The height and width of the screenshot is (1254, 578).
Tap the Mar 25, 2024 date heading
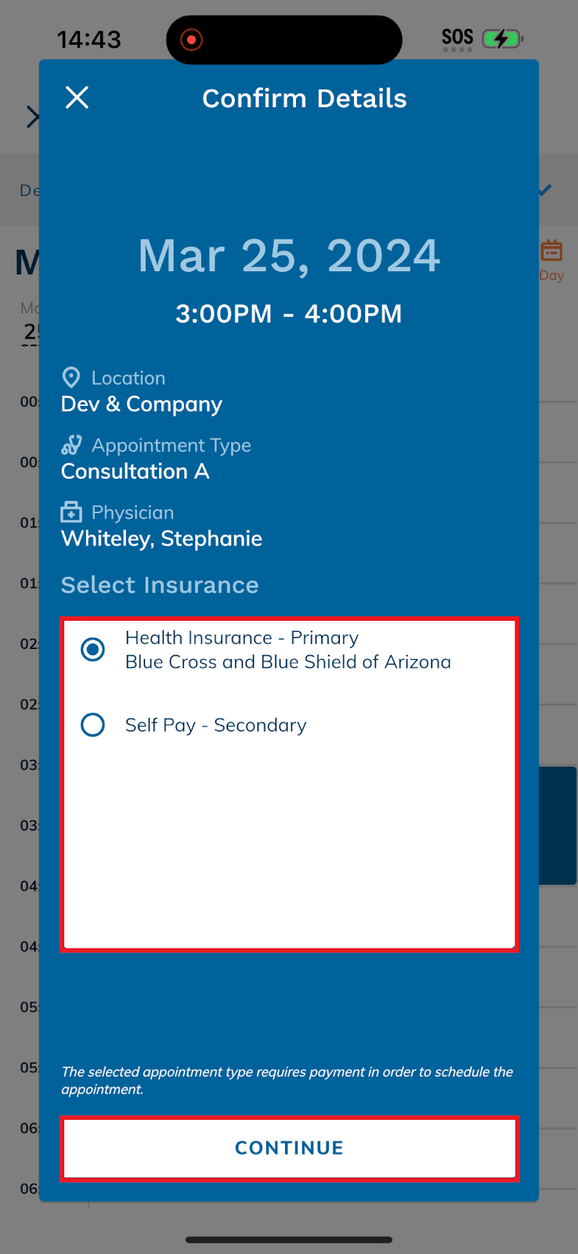(x=289, y=256)
